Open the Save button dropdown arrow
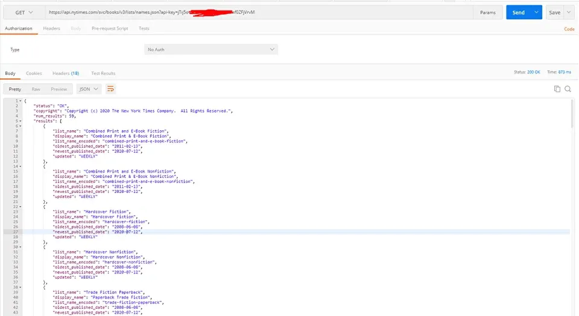 coord(569,12)
